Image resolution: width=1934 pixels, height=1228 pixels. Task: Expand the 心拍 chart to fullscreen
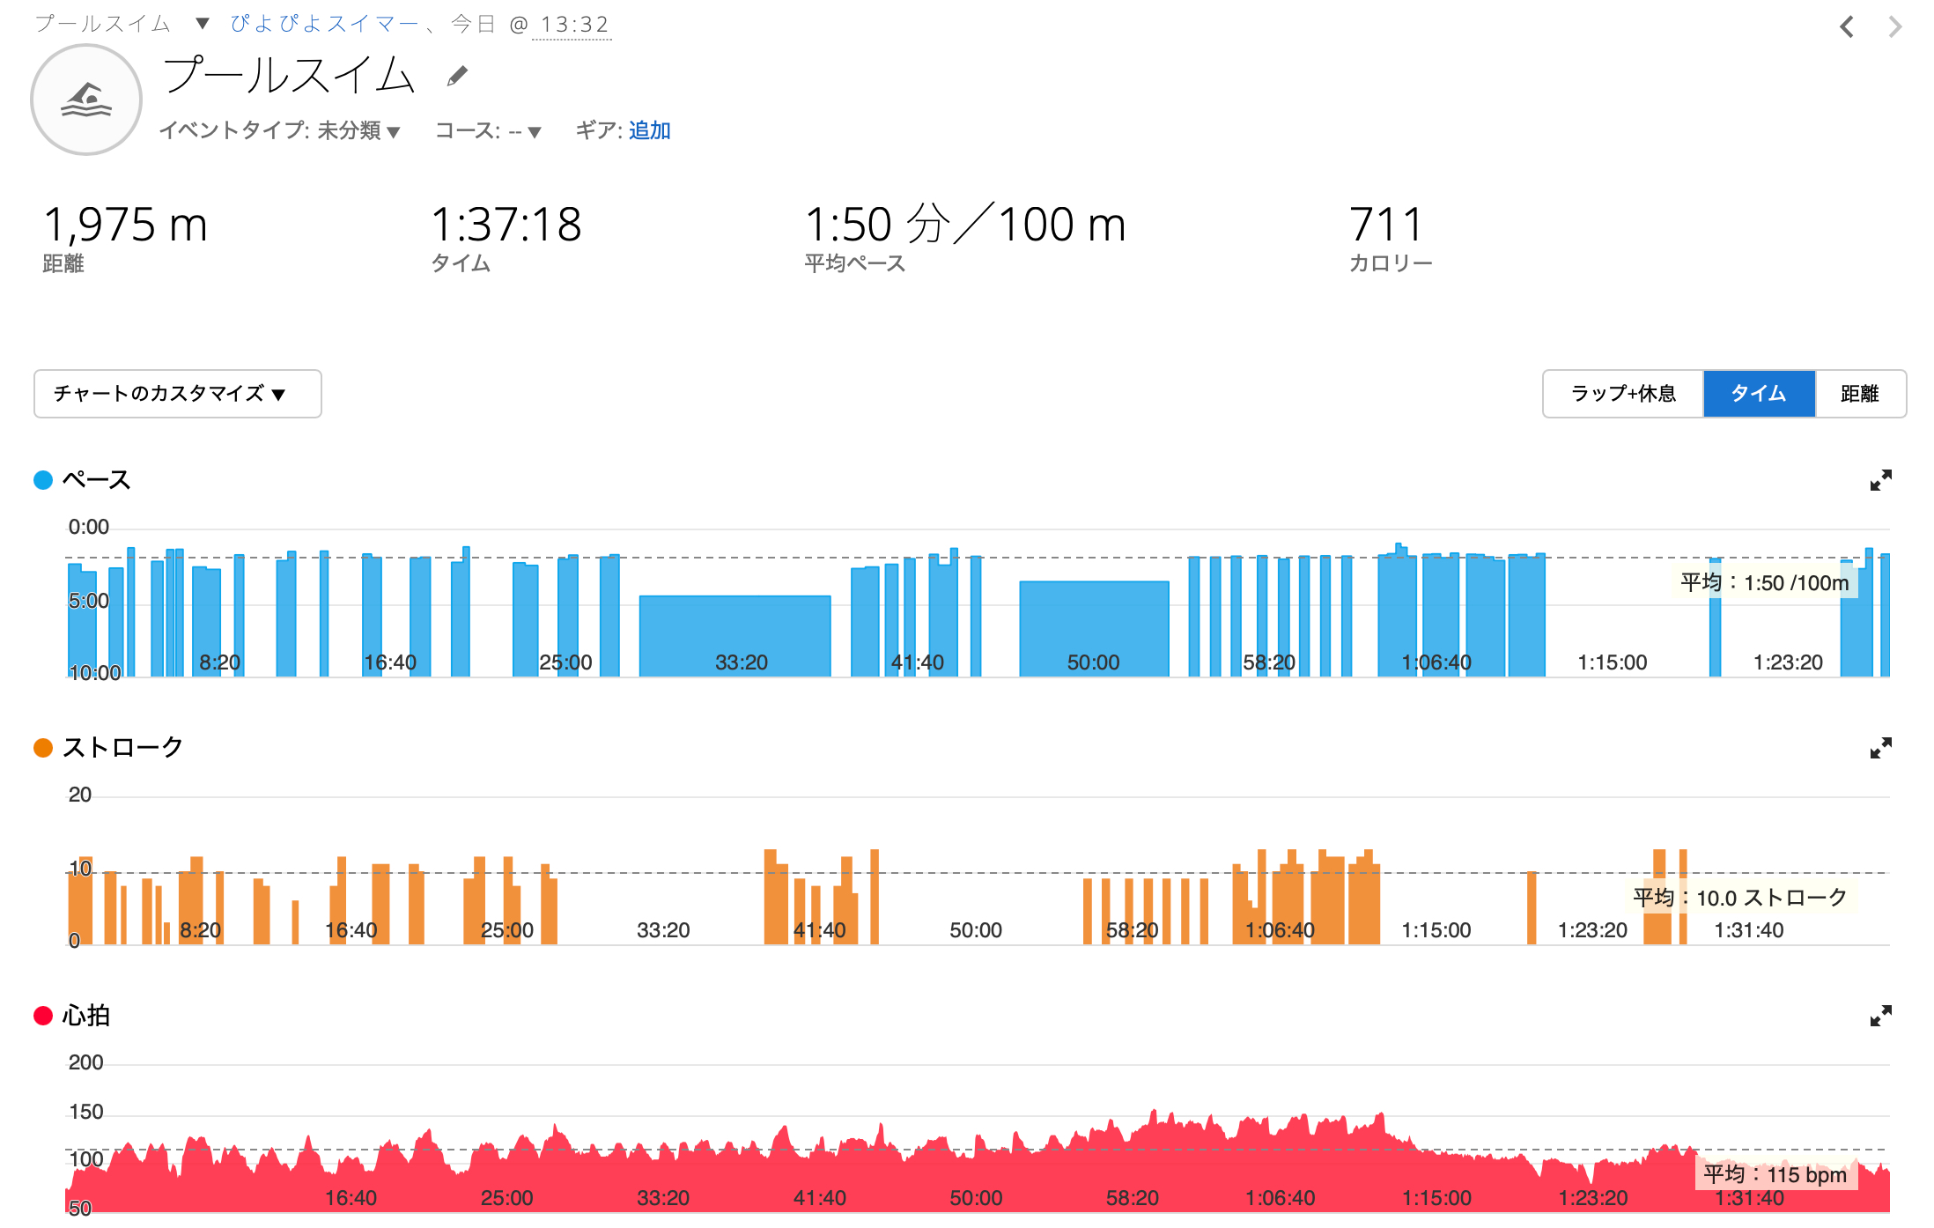[x=1880, y=1016]
